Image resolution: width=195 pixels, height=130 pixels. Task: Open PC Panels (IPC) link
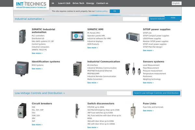(x=94, y=33)
